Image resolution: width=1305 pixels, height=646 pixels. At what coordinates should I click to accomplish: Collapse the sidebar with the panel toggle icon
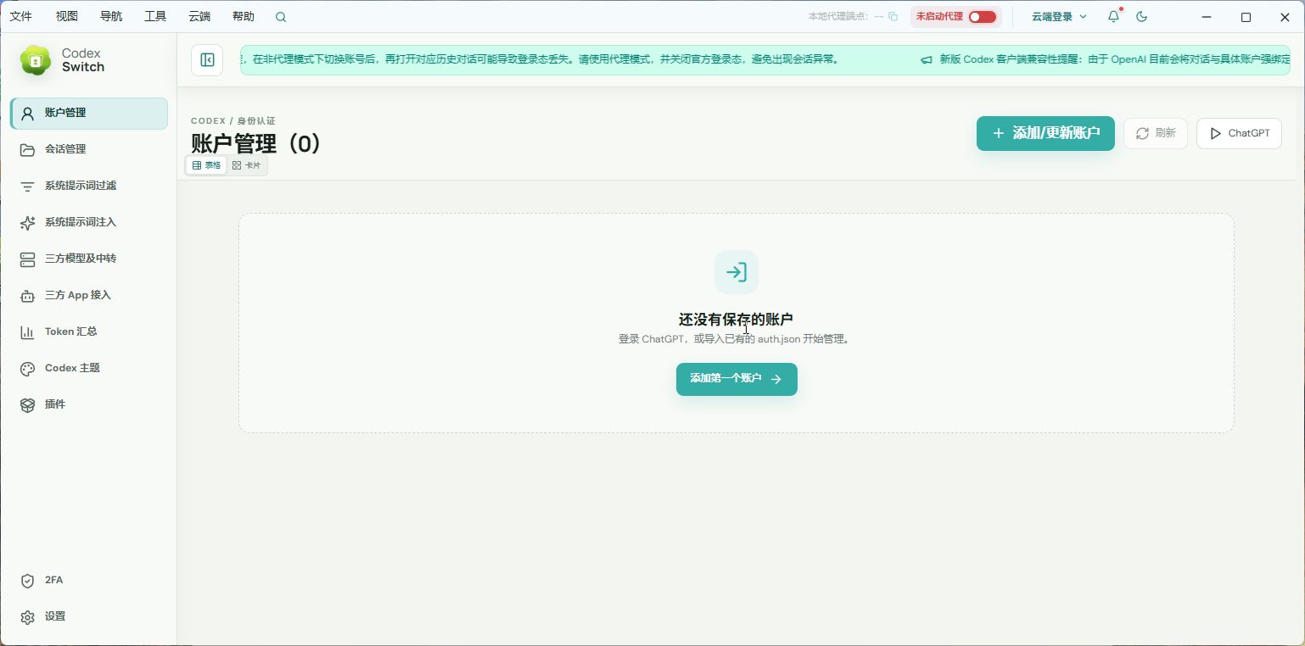207,59
